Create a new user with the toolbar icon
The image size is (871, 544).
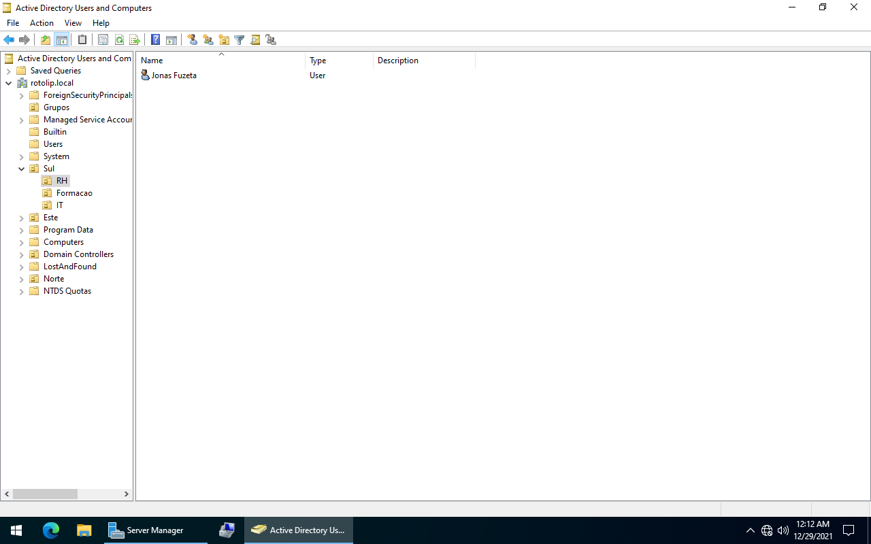click(193, 40)
